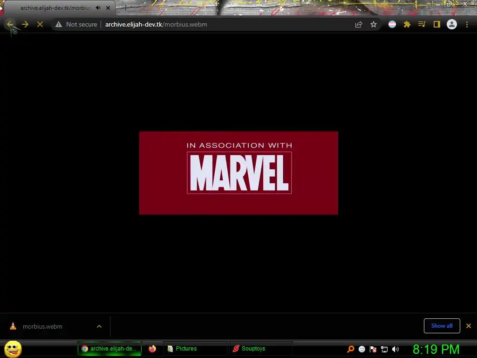Switch to Souptoys taskbar window
The width and height of the screenshot is (477, 358).
[261, 349]
